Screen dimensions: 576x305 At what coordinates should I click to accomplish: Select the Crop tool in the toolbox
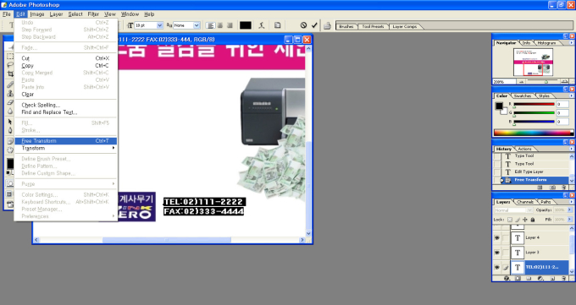(10, 74)
